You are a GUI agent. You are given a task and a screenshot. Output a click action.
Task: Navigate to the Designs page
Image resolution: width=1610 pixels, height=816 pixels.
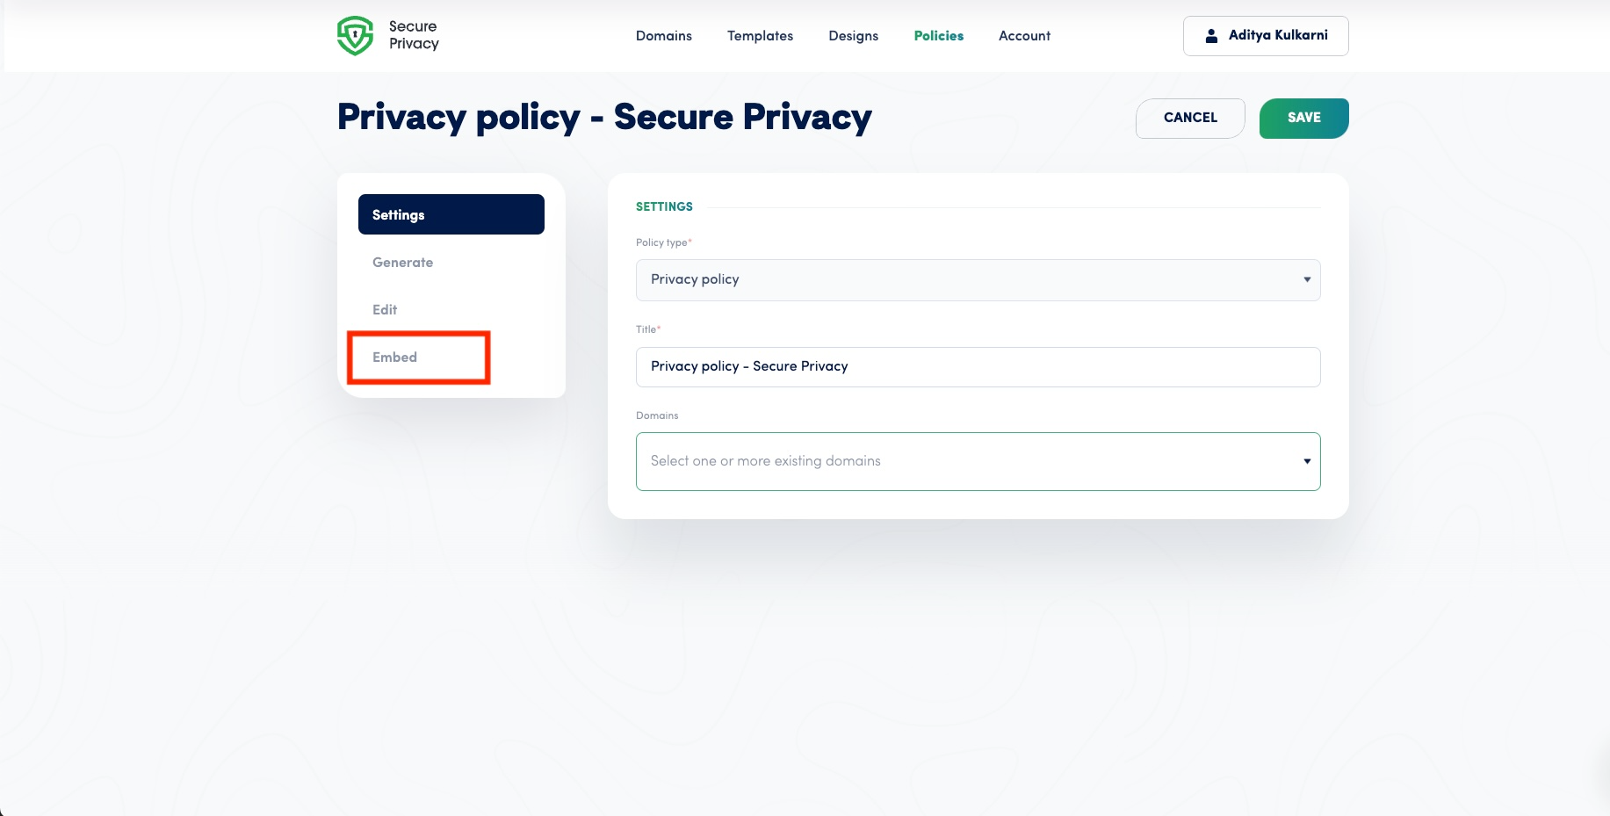tap(853, 36)
